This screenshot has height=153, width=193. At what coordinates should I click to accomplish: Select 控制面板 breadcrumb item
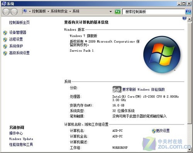(39, 11)
